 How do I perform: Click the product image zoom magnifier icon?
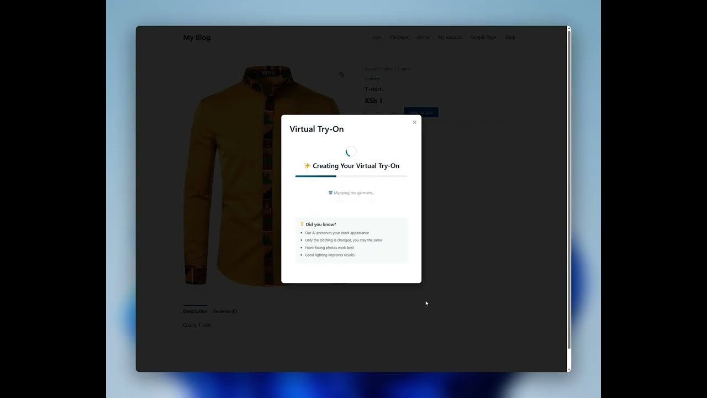point(341,75)
